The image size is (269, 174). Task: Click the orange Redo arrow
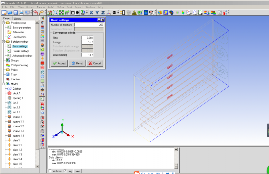[41, 12]
